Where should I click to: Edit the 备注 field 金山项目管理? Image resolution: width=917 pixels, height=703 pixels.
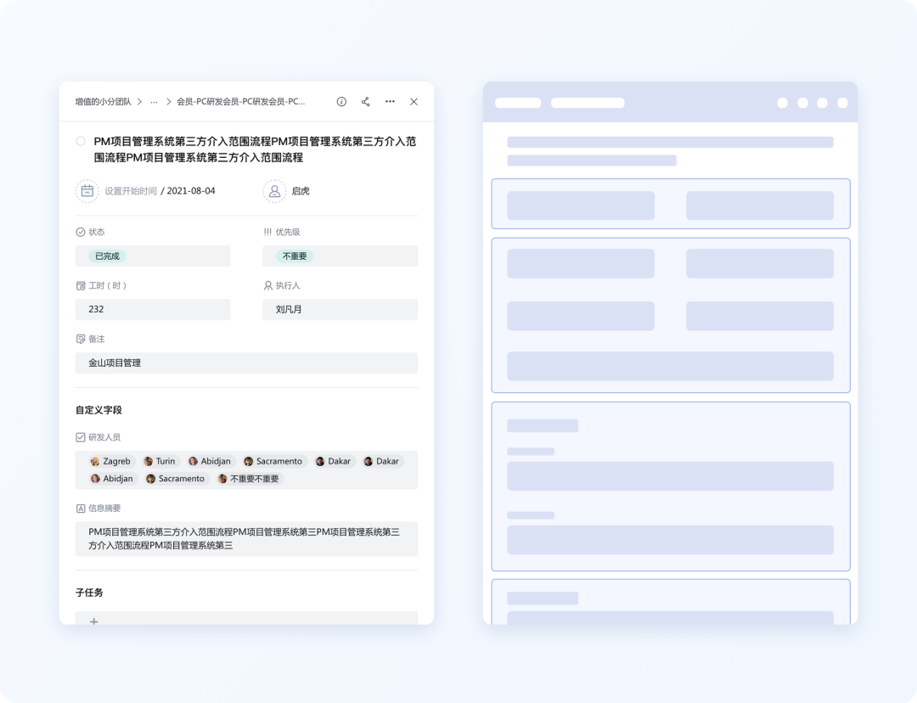pos(246,363)
